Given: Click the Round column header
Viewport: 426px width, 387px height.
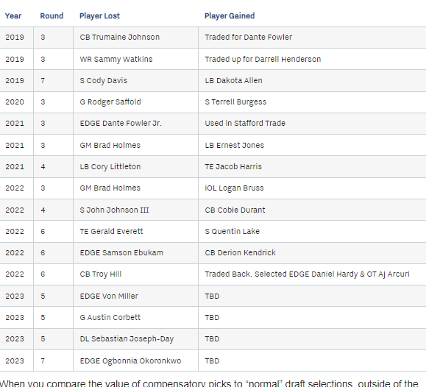Looking at the screenshot, I should click(x=52, y=15).
